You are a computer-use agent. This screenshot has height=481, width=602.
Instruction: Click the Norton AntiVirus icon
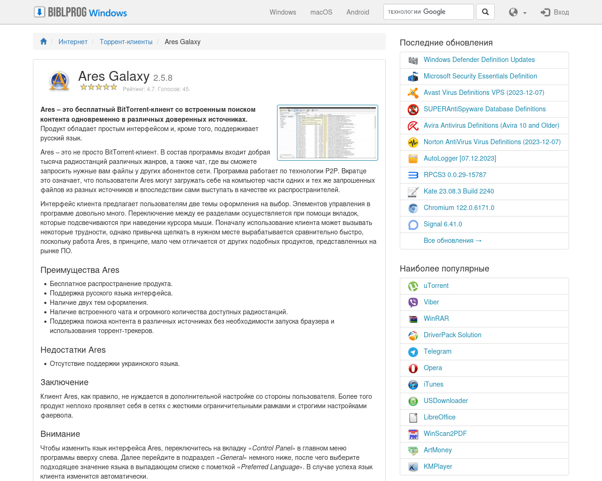413,142
